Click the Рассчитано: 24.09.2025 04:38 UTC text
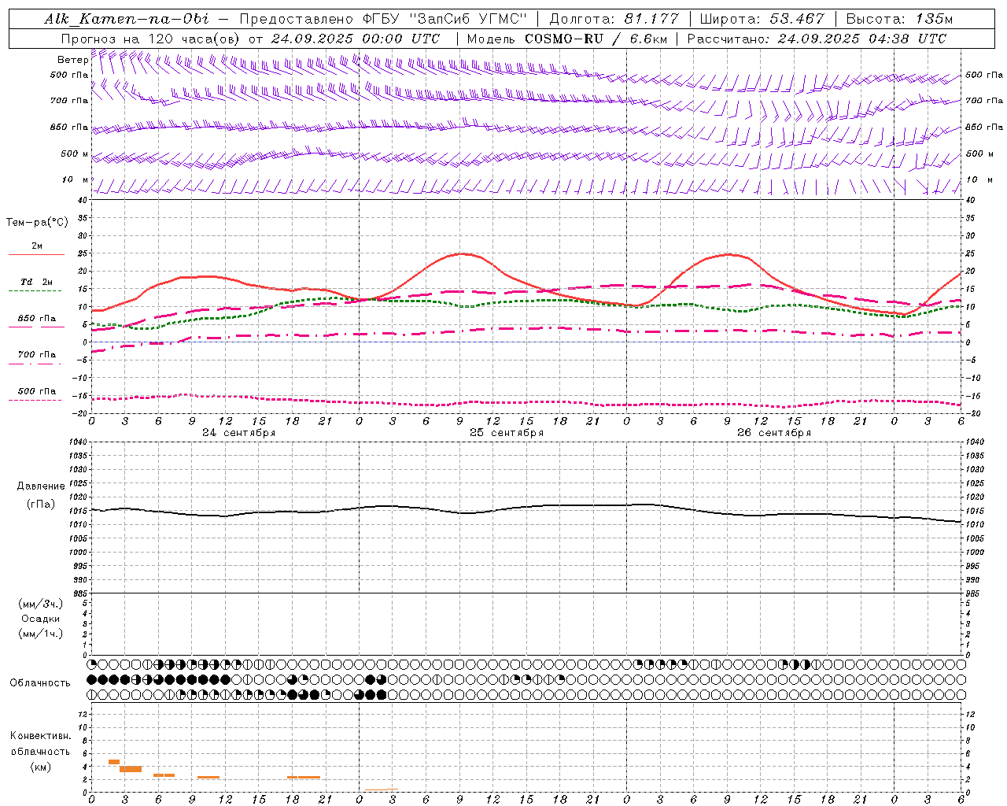 click(817, 38)
